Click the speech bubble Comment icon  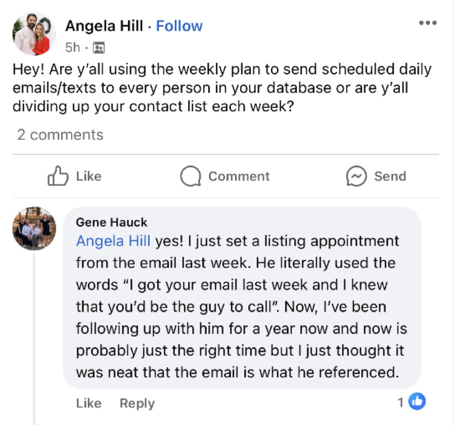(x=191, y=176)
